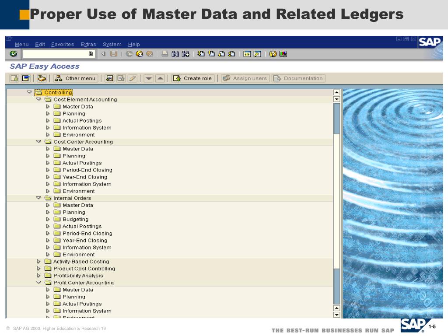Viewport: 448px width, 336px height.
Task: Open the Customize Local Layout icon
Action: click(x=283, y=54)
